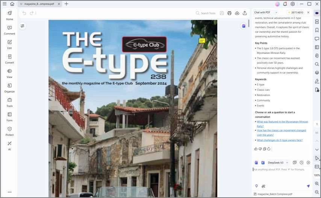Attach a file with paperclip icon
This screenshot has height=198, width=321.
263,186
